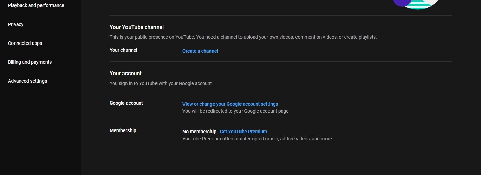Click the You sign in to YouTube text

[161, 83]
